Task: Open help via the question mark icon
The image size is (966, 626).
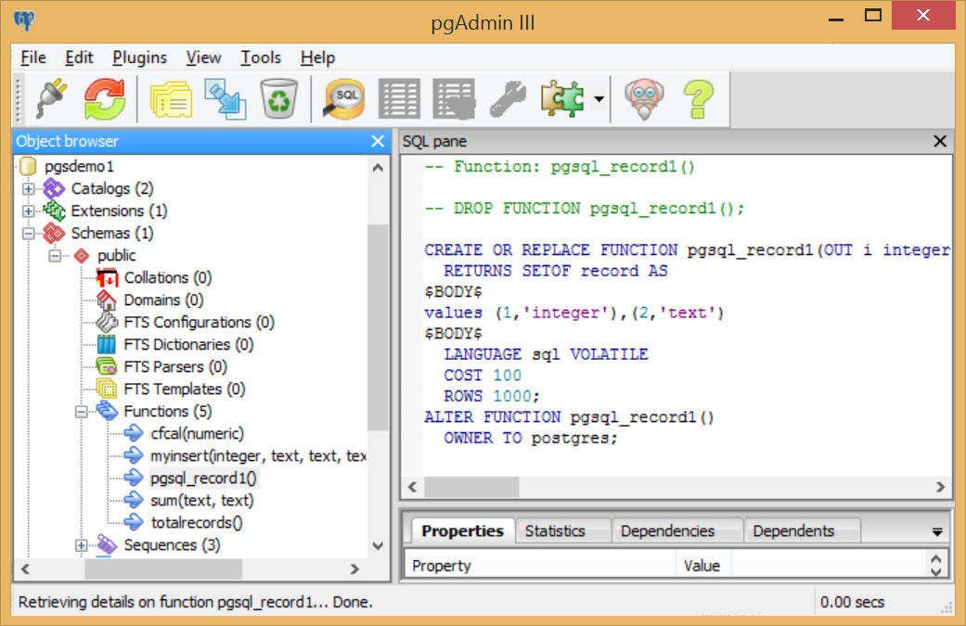Action: coord(699,98)
